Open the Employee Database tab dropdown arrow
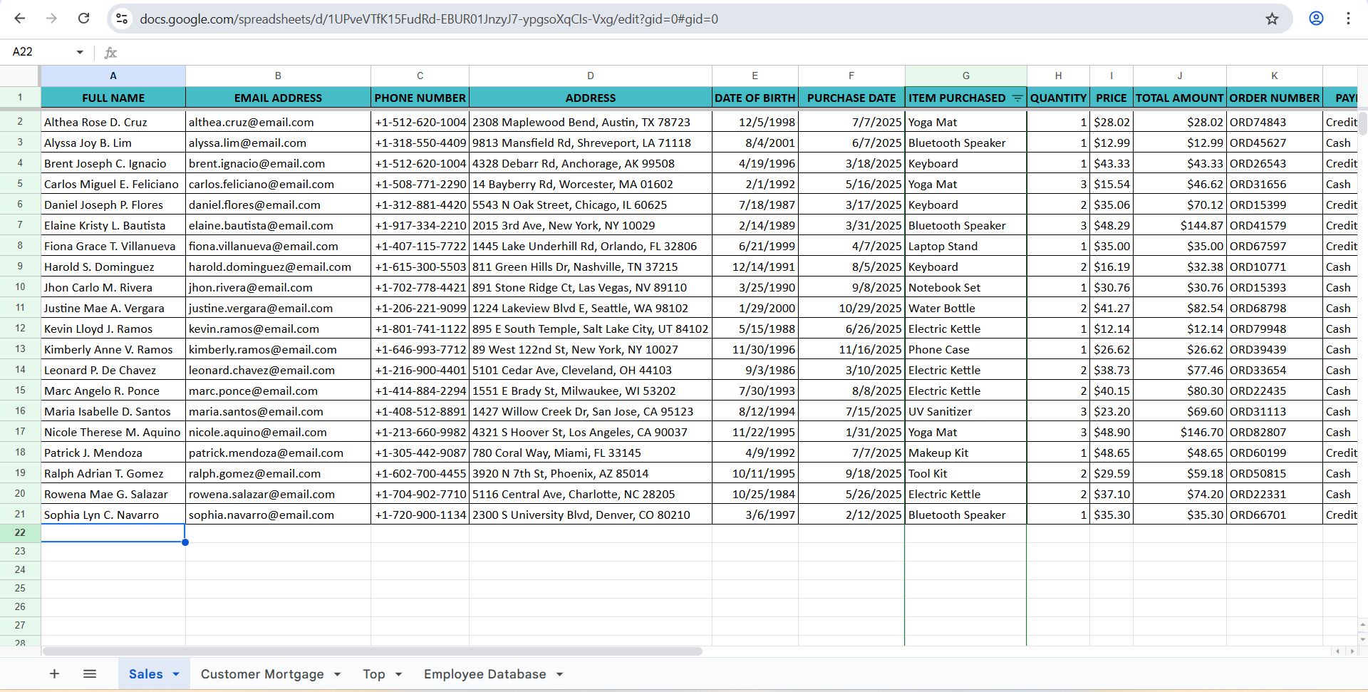 560,674
